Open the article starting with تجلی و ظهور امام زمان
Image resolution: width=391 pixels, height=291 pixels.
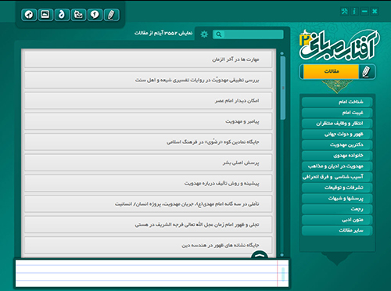pos(148,225)
